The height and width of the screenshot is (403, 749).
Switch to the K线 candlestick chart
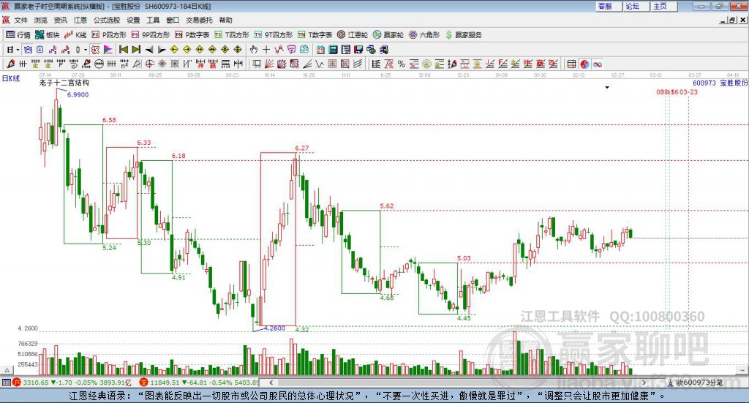[76, 34]
